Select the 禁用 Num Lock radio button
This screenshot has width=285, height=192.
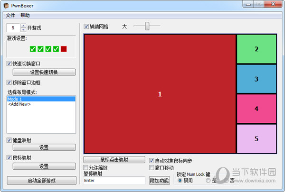click(x=180, y=180)
